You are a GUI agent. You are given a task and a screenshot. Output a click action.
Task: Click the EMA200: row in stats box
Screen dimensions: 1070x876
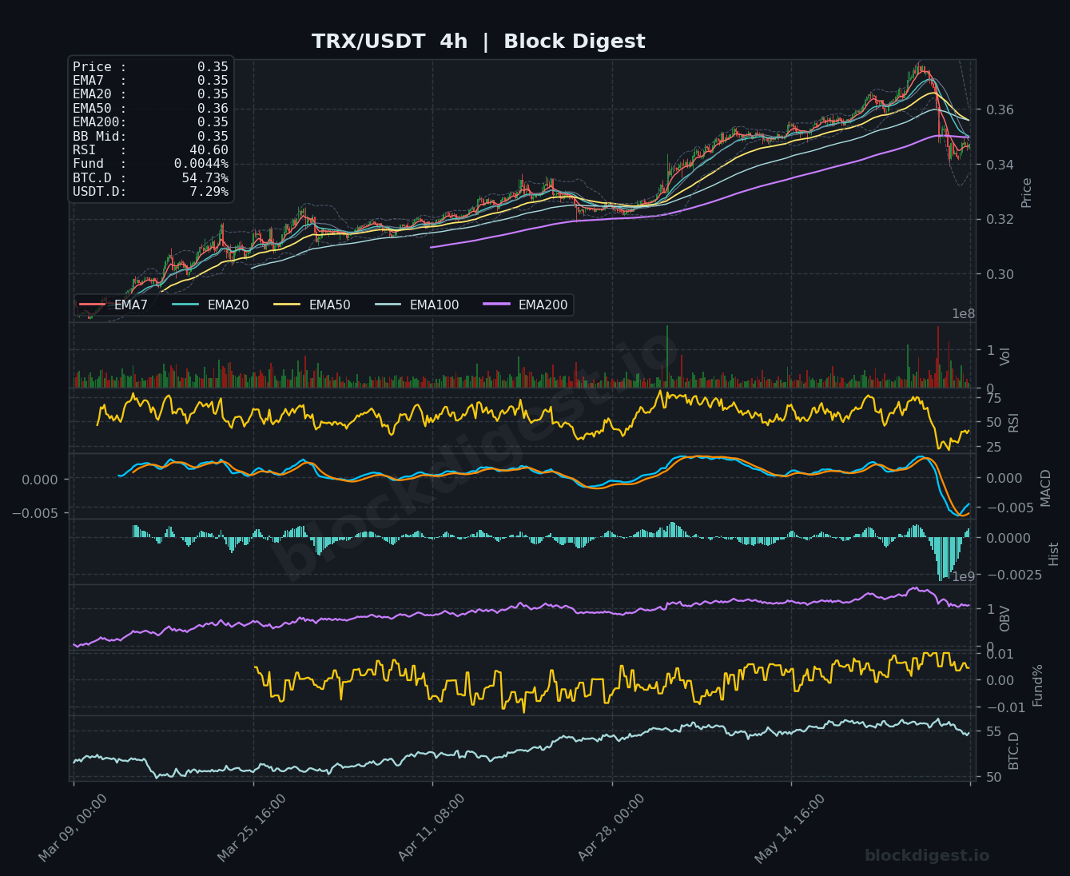pos(150,122)
